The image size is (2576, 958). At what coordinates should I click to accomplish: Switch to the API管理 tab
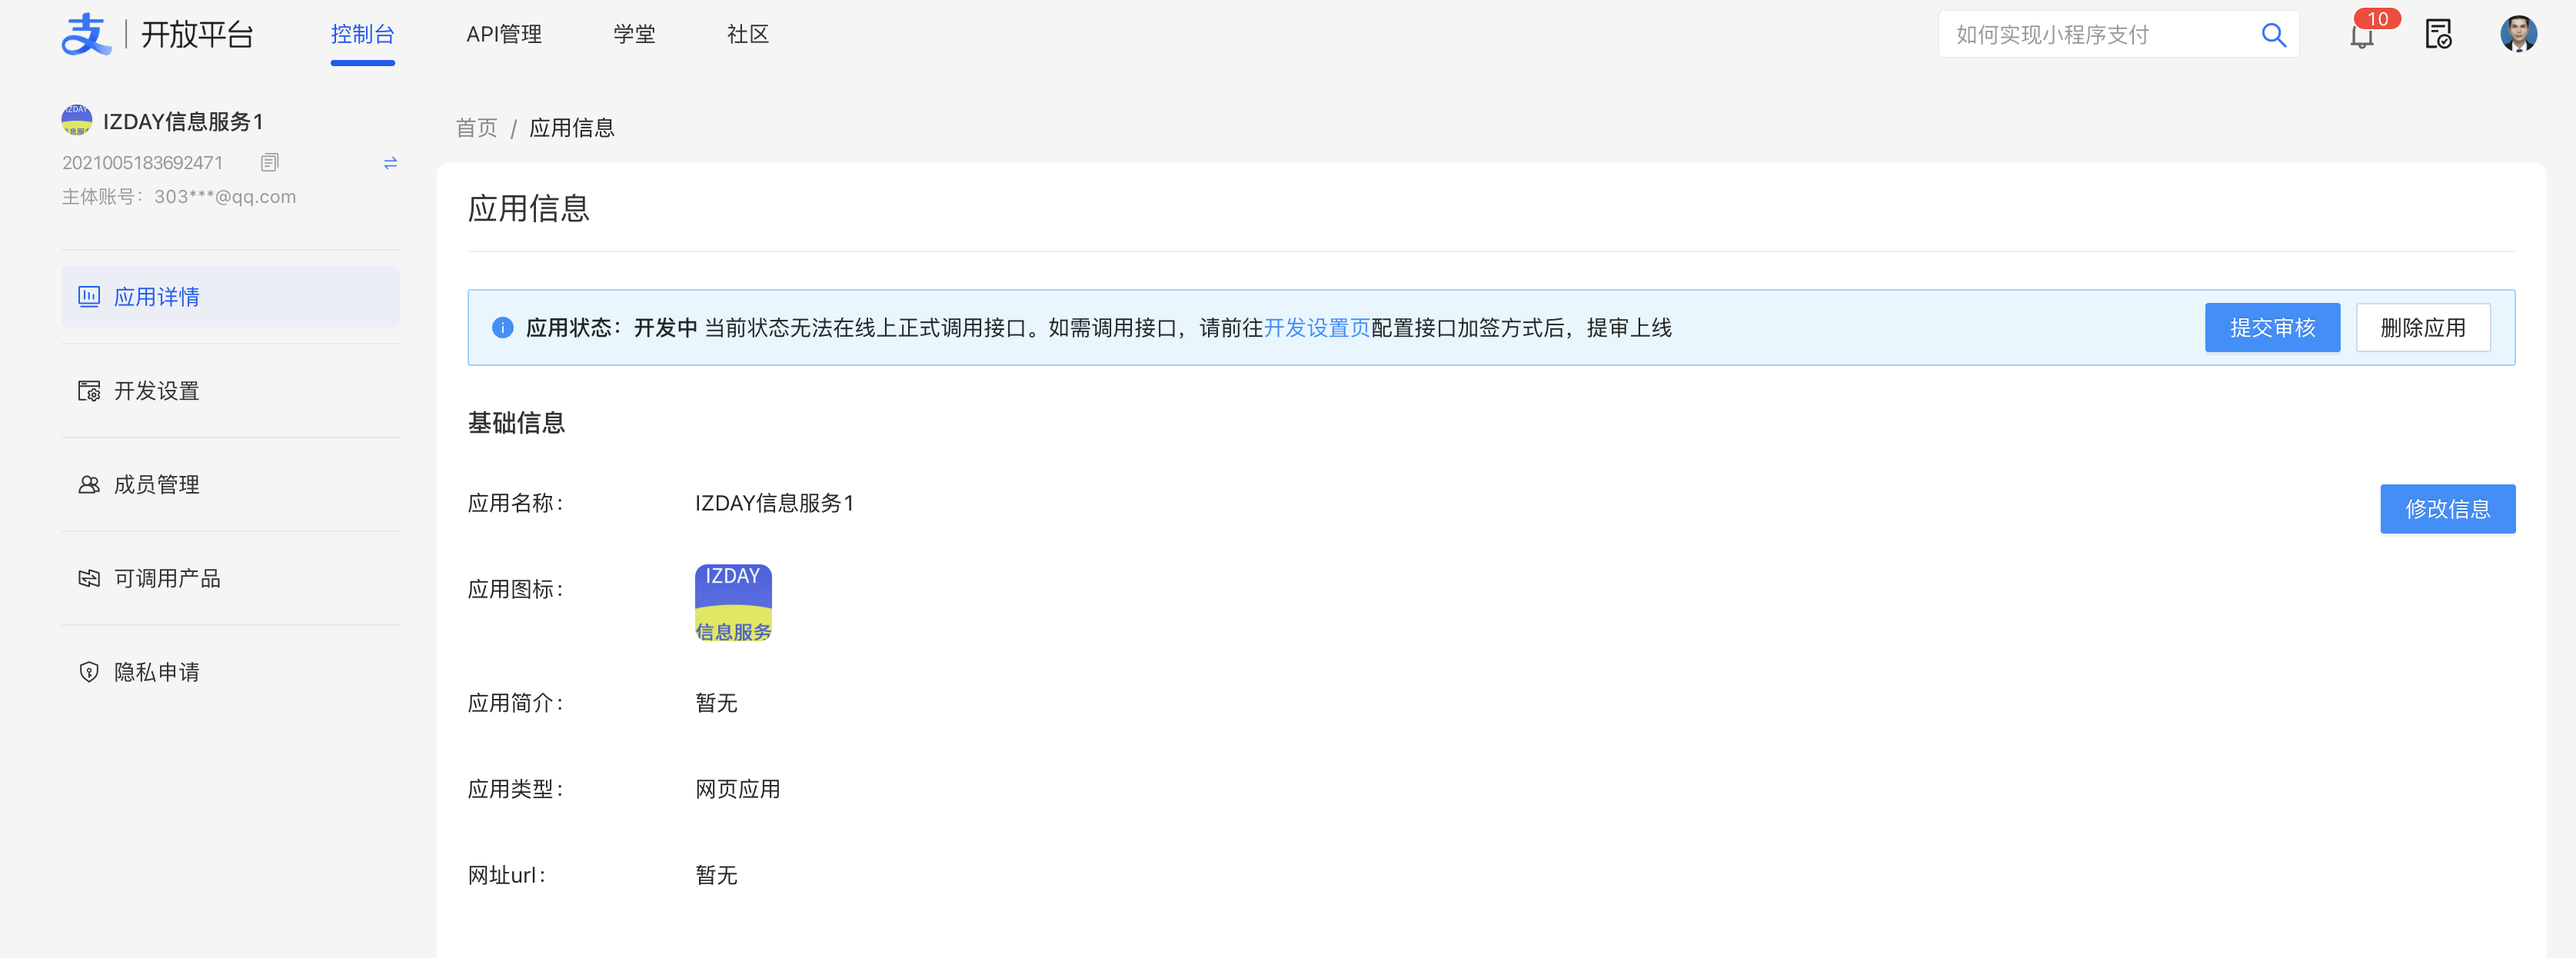[504, 35]
